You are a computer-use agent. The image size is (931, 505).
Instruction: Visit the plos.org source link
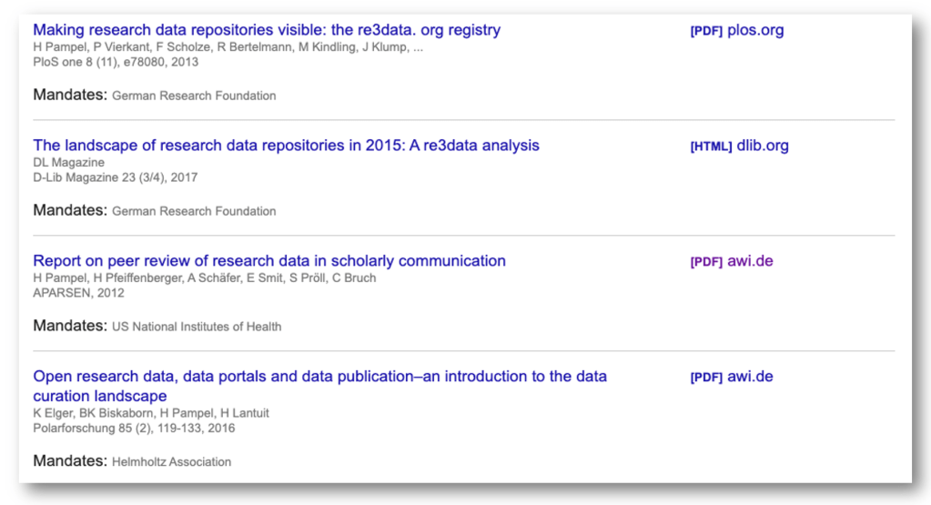coord(755,31)
